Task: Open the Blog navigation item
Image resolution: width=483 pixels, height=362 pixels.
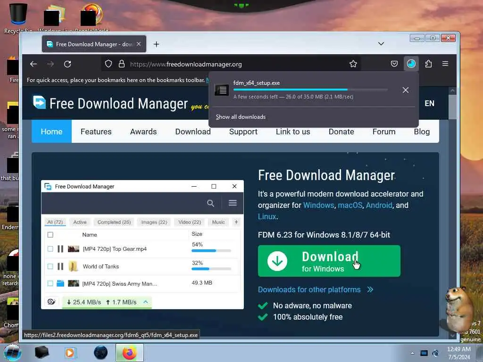Action: [422, 132]
